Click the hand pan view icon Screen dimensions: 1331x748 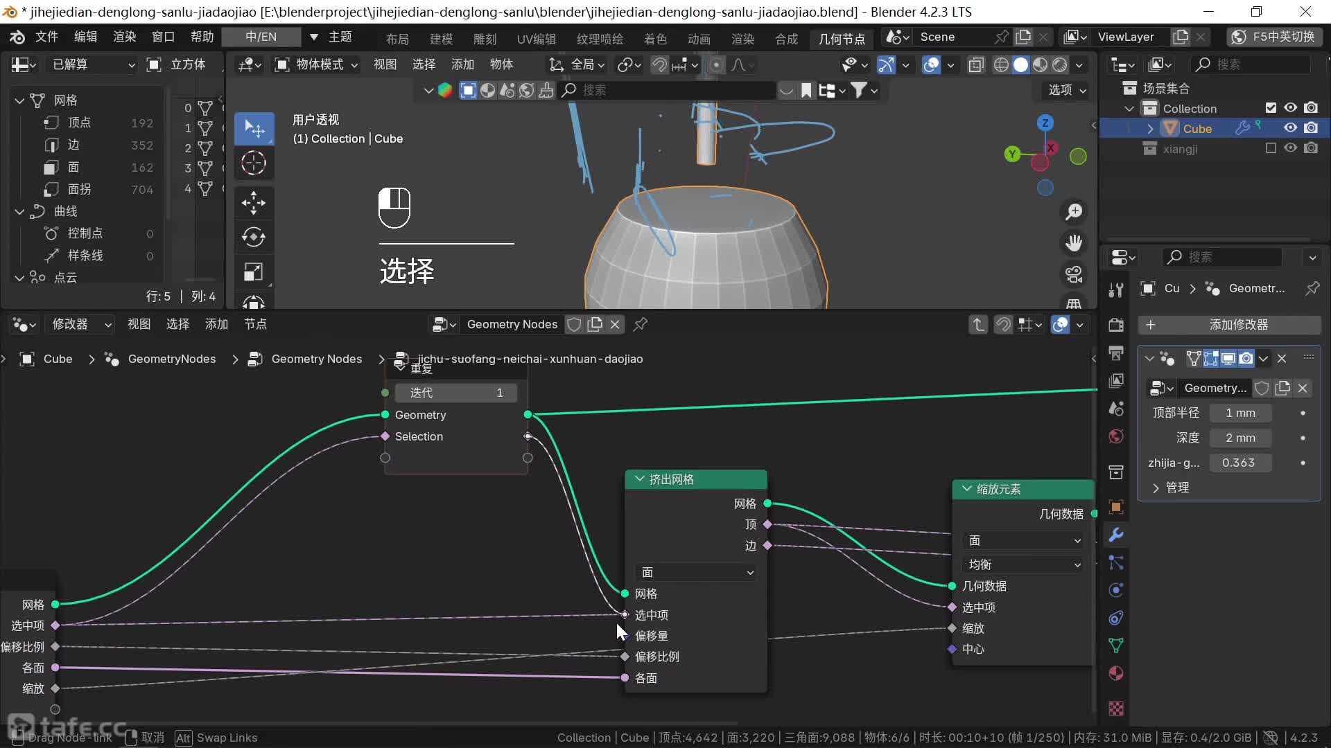point(1074,243)
